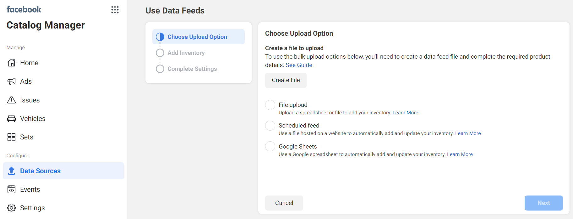Select the Complete Settings step label
This screenshot has height=219, width=573.
click(x=192, y=69)
